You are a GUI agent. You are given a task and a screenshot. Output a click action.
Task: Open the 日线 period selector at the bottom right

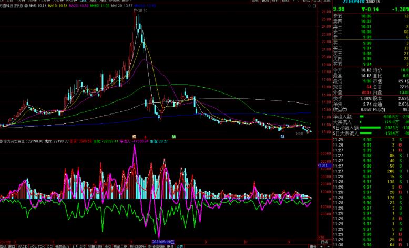click(x=324, y=242)
